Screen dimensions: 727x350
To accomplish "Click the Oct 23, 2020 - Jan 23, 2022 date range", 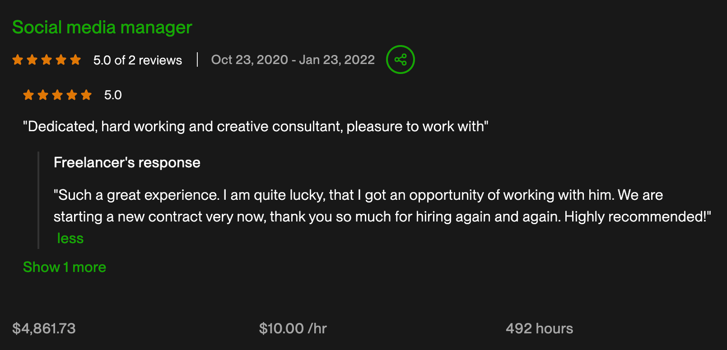I will (293, 60).
